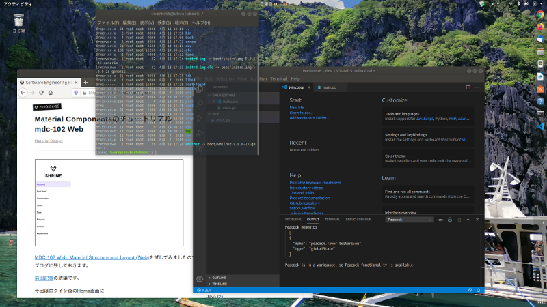The height and width of the screenshot is (307, 547).
Task: Open the Peacock output channel dropdown
Action: [x=410, y=220]
